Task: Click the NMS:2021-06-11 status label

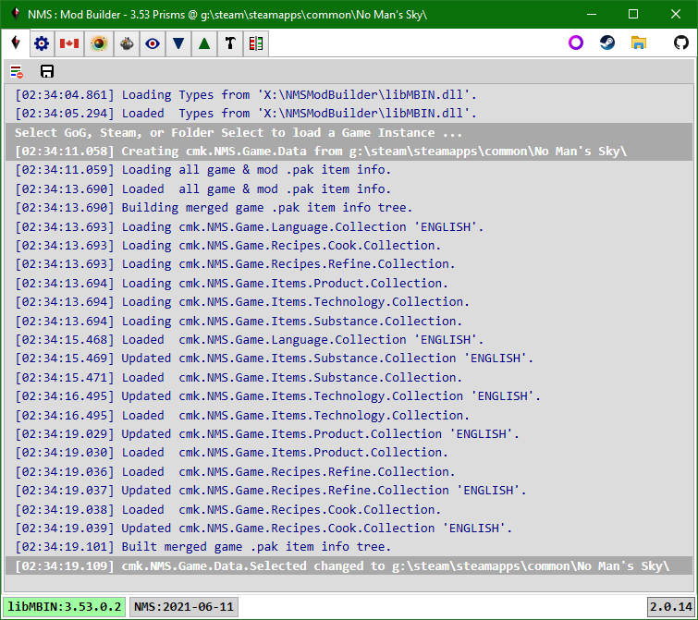Action: pos(184,607)
